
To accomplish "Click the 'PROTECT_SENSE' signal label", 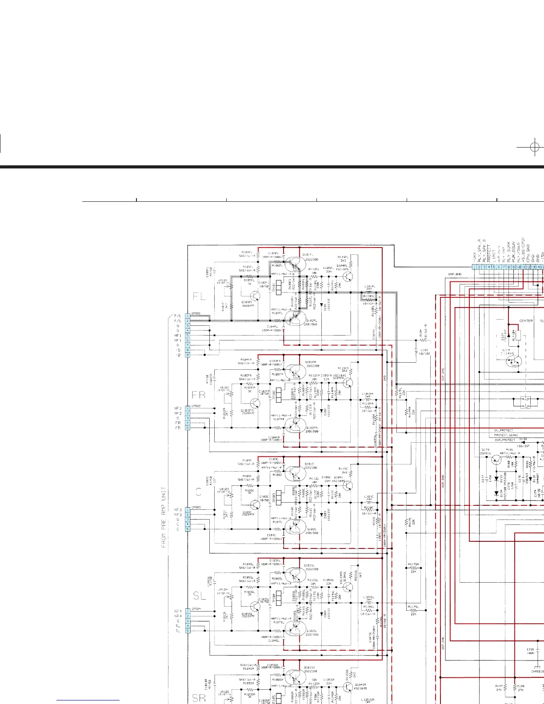I will click(506, 435).
